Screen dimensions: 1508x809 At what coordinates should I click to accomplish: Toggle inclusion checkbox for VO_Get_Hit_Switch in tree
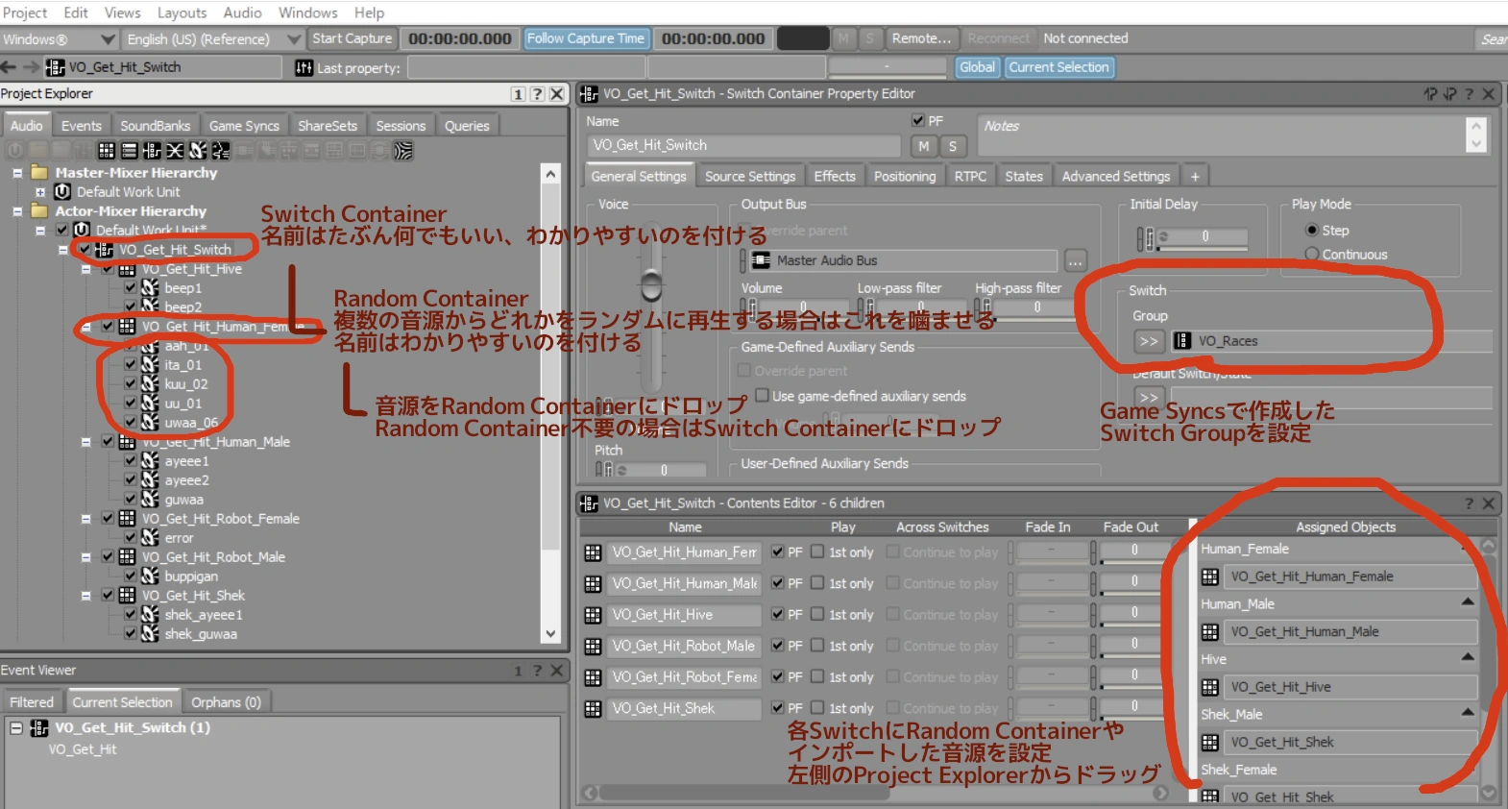pos(85,250)
